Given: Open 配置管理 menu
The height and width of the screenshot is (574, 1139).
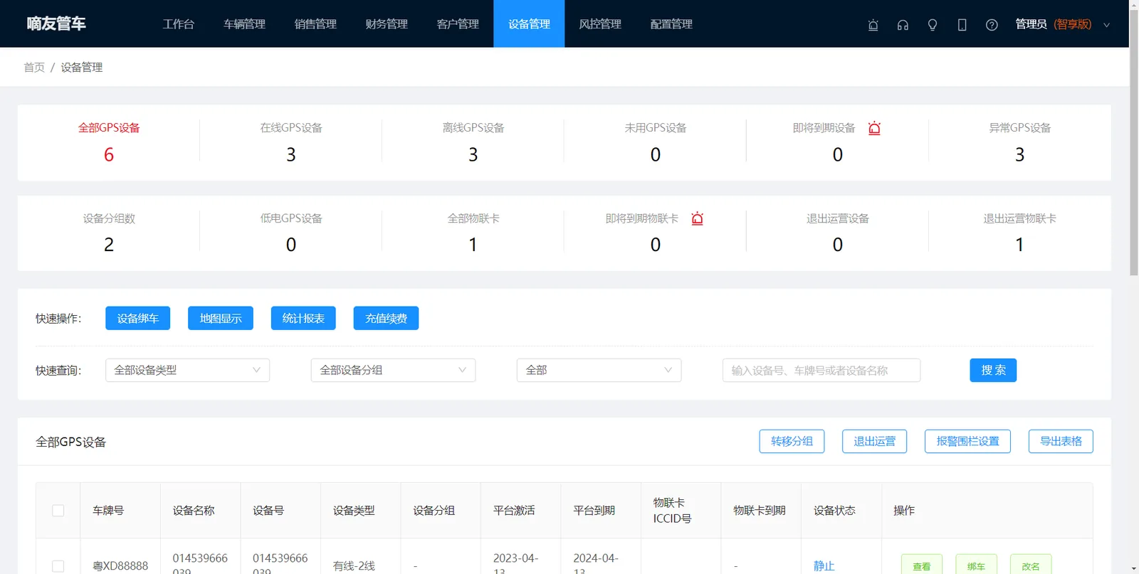Looking at the screenshot, I should coord(671,24).
